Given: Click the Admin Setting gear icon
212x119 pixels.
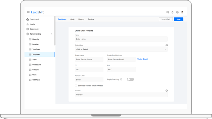Looking at the screenshot, I should point(28,34).
